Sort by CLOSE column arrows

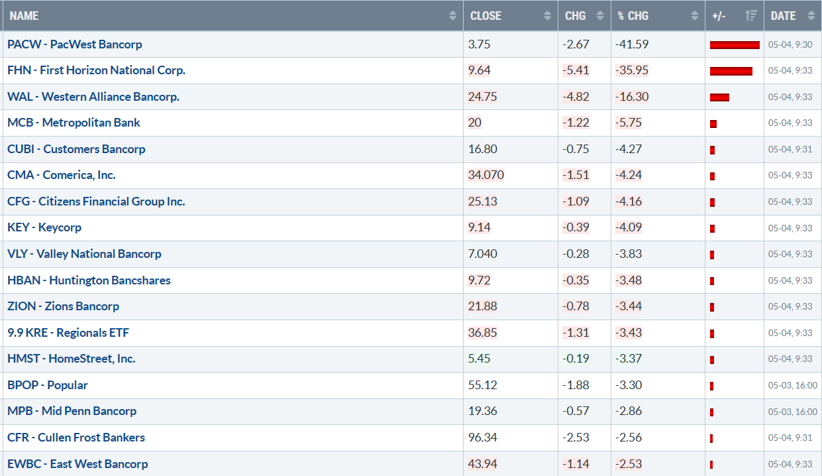pos(547,16)
